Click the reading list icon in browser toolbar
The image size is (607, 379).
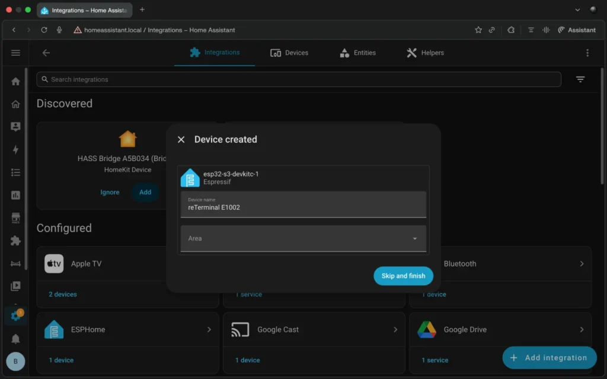531,30
